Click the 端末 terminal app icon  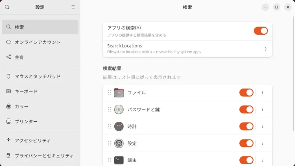click(119, 160)
